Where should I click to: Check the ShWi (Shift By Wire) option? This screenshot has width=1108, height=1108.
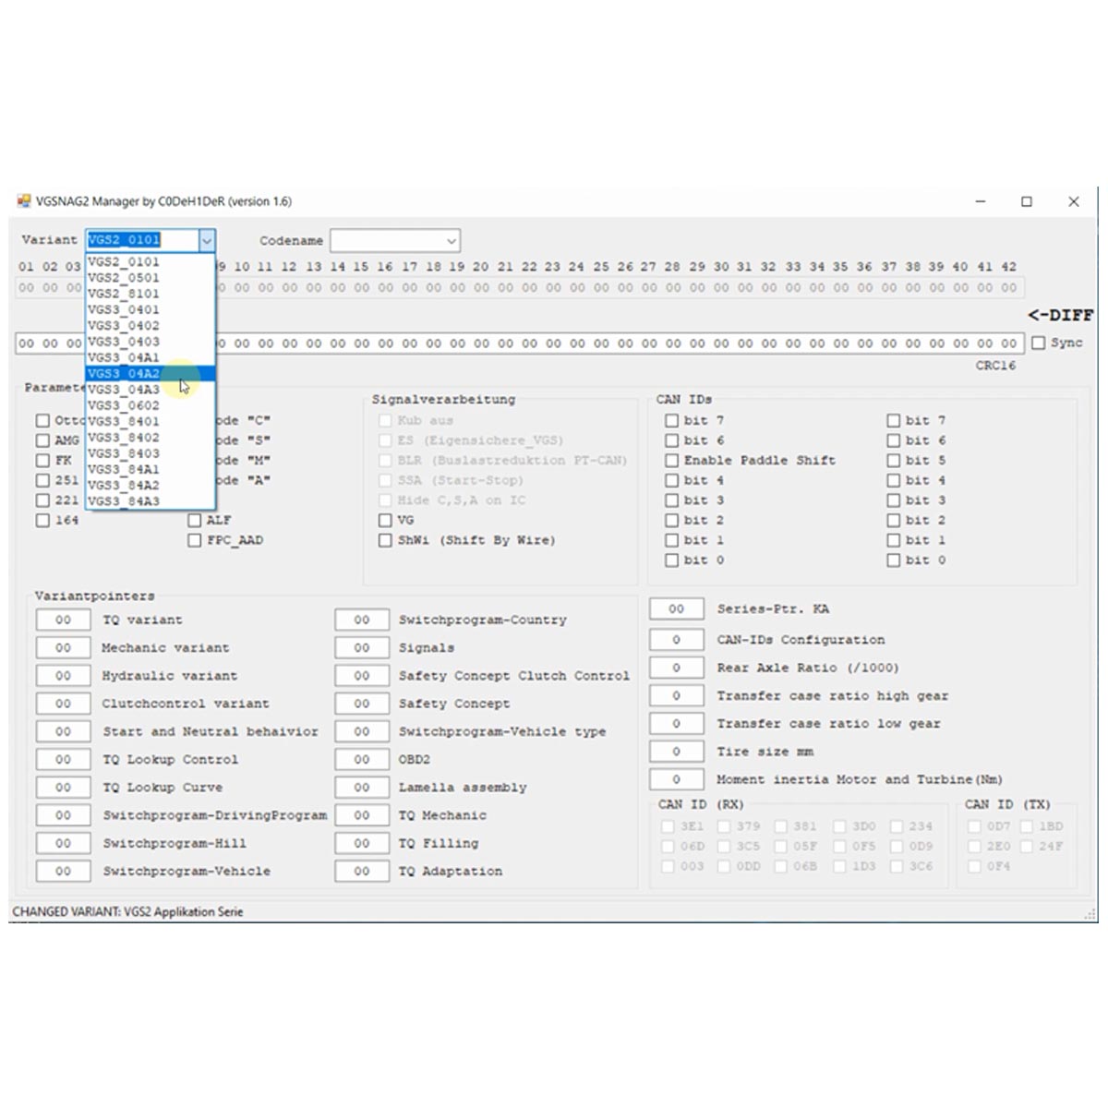click(x=385, y=540)
